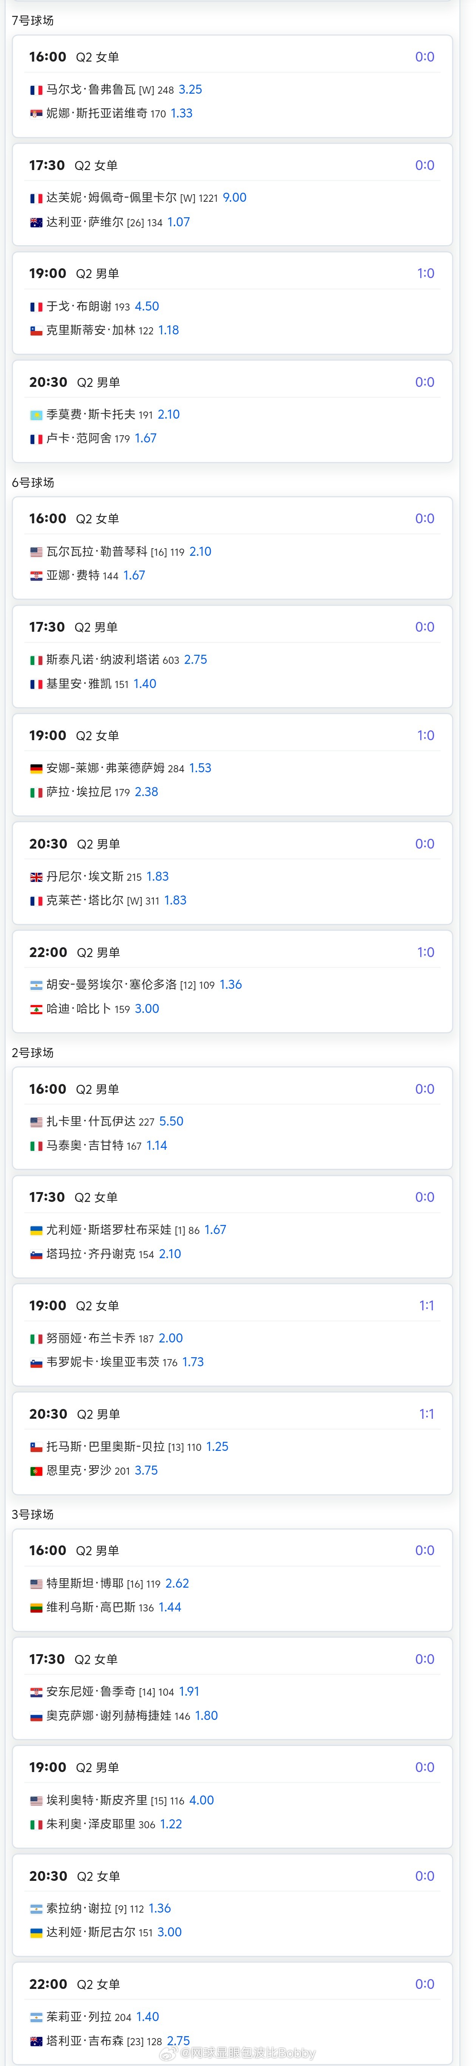Click the Portugal flag beside 恩里克·罗沙

pyautogui.click(x=36, y=1470)
